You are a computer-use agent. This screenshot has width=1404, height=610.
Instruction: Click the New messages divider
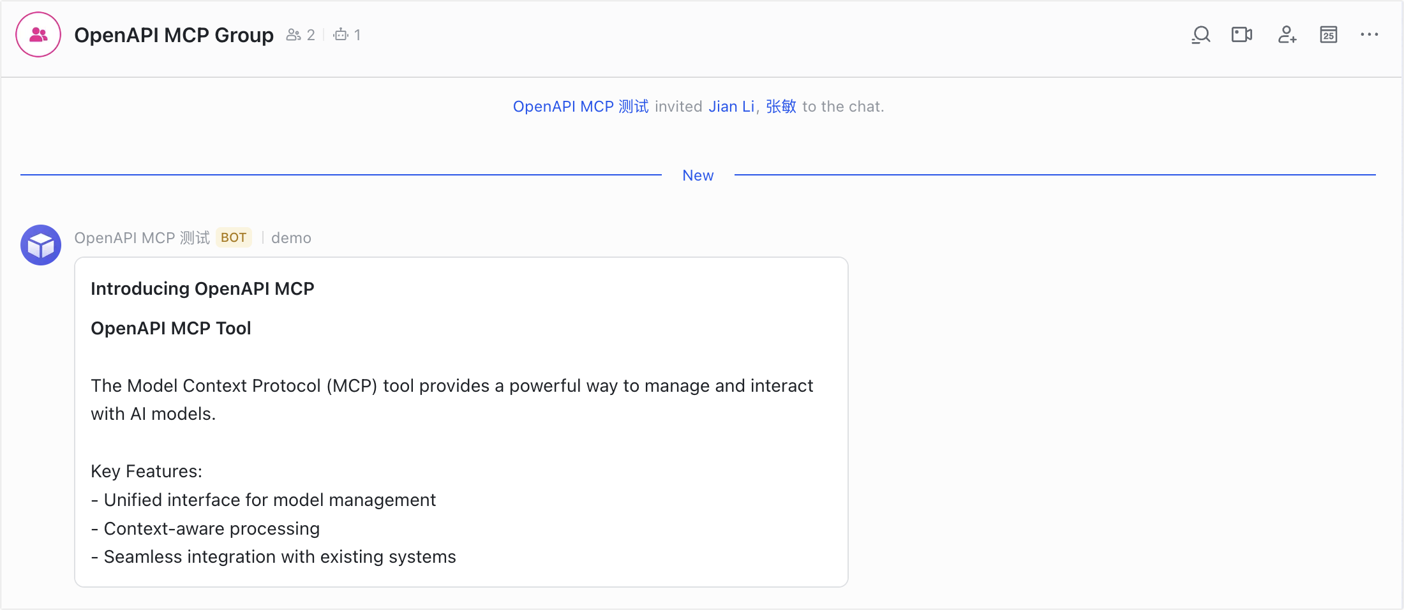click(x=698, y=175)
